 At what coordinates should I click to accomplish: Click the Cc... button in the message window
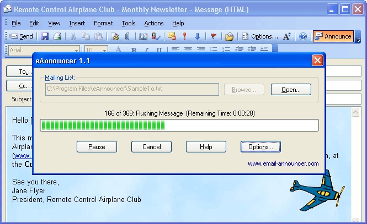[x=20, y=86]
